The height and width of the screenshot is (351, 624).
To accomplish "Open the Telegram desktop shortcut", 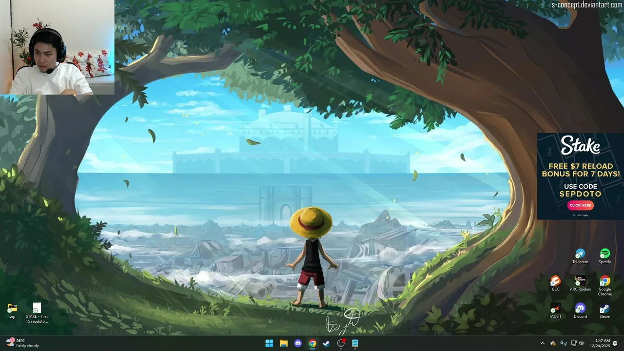I will click(x=580, y=256).
